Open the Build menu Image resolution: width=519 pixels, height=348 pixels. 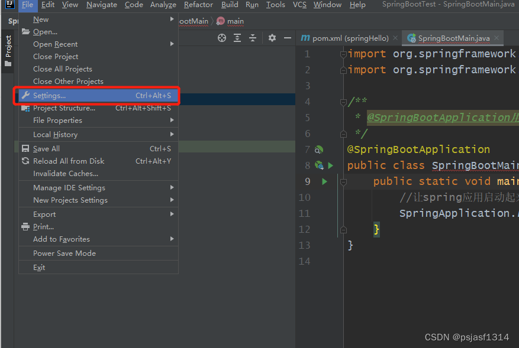pyautogui.click(x=230, y=5)
